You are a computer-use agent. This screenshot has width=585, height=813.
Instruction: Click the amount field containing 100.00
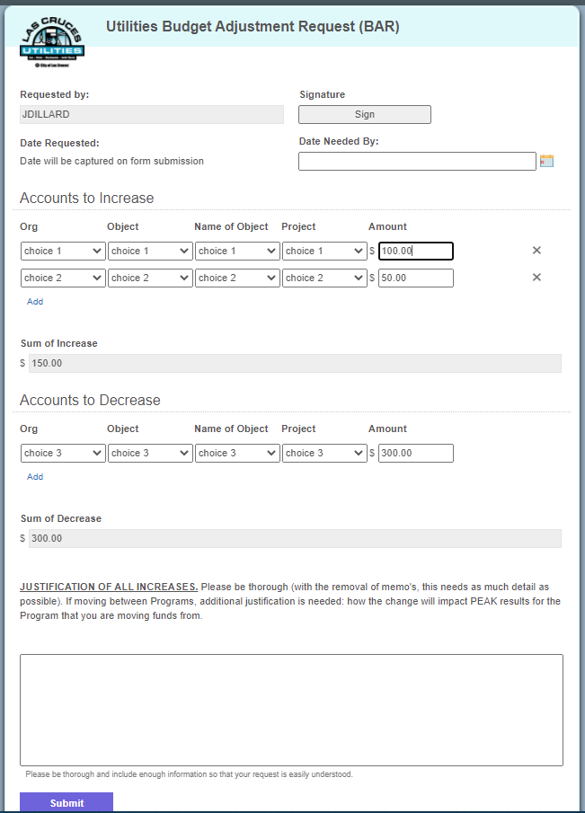tap(416, 251)
